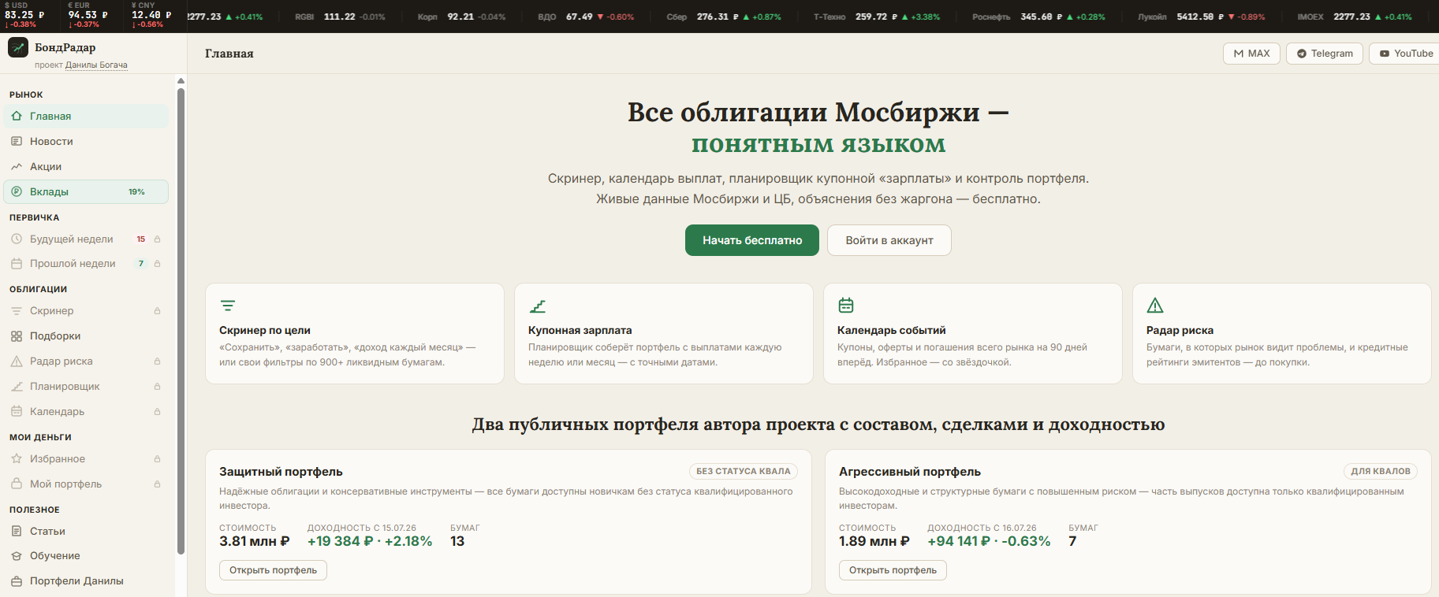Open Вклады in the sidebar

pyautogui.click(x=86, y=192)
